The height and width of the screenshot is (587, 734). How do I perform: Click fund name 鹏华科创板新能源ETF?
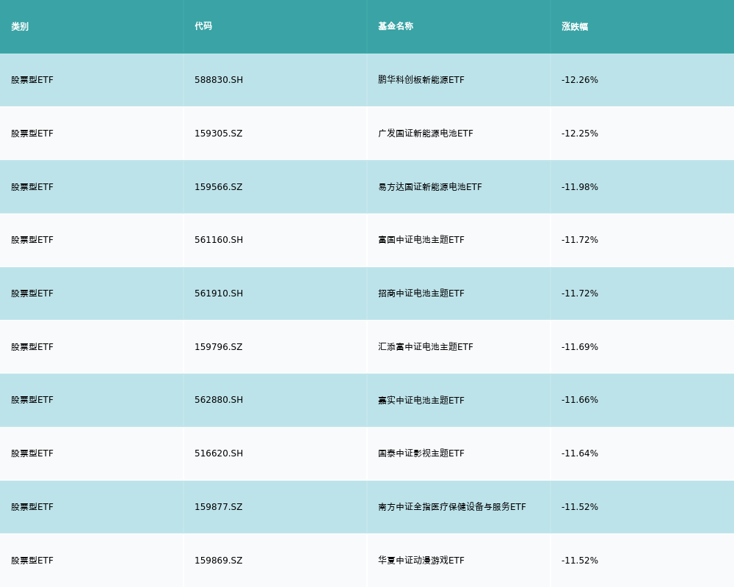pos(421,80)
